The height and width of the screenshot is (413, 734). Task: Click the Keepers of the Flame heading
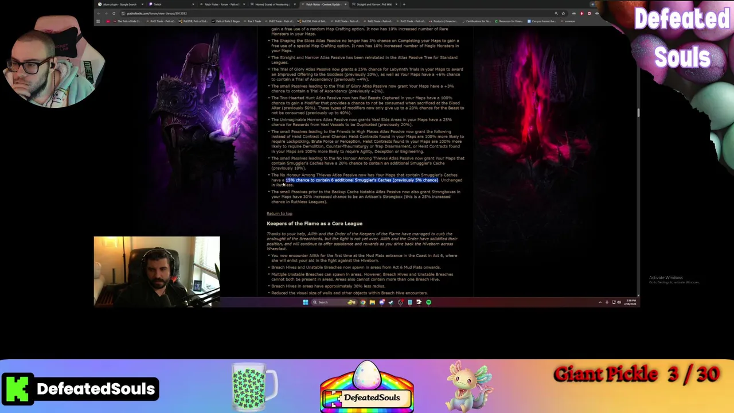(x=315, y=224)
